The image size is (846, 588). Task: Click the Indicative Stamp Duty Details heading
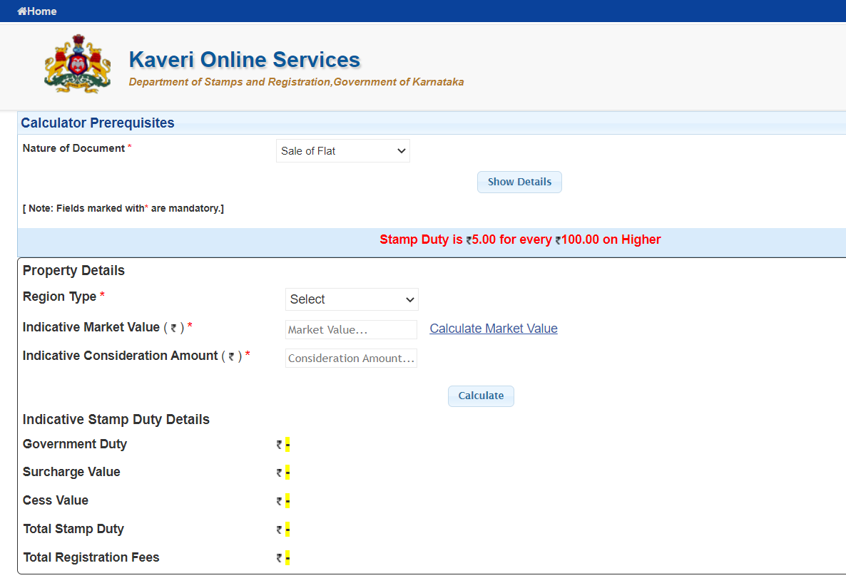coord(116,419)
